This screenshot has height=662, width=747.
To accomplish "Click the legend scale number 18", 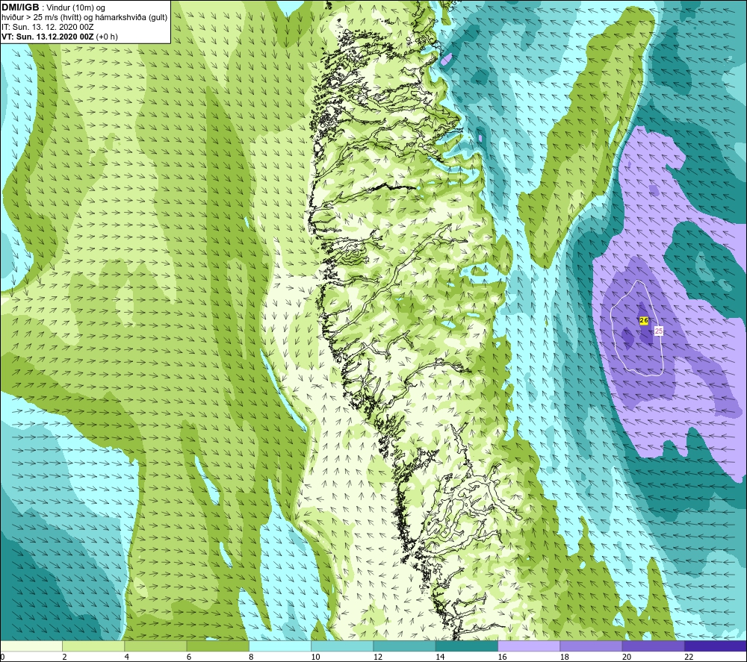I will click(565, 658).
